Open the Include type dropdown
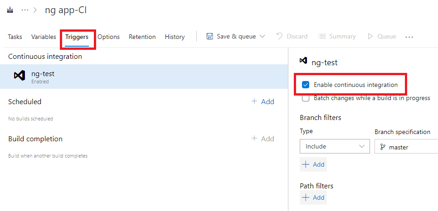The width and height of the screenshot is (438, 211). coord(335,147)
